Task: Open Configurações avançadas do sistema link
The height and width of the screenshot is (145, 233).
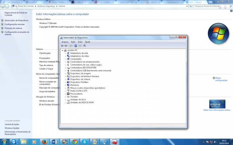Action: coord(17,33)
